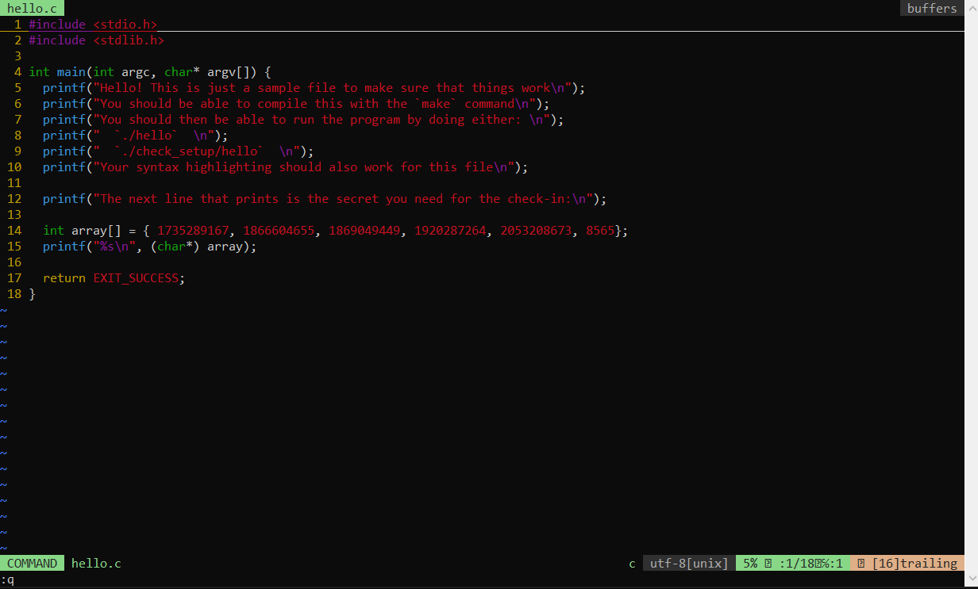Click line number 14 in the gutter
The height and width of the screenshot is (589, 978).
(x=14, y=231)
